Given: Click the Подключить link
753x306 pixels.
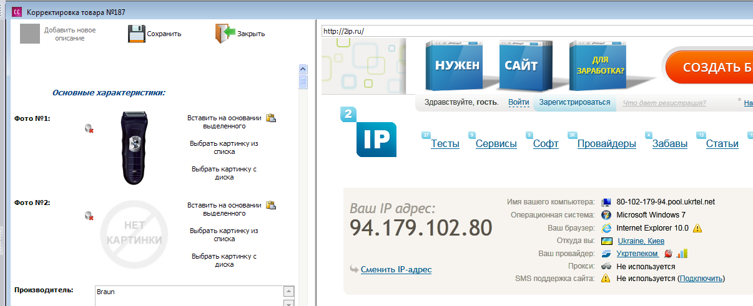Looking at the screenshot, I should [701, 279].
